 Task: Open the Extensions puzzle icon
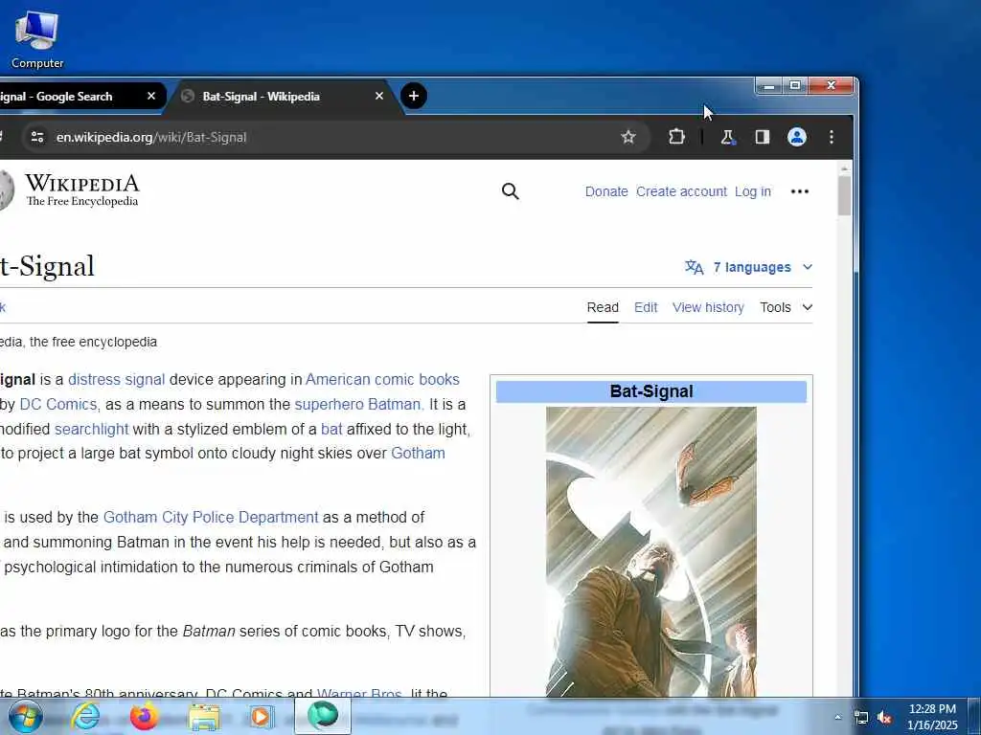point(676,137)
